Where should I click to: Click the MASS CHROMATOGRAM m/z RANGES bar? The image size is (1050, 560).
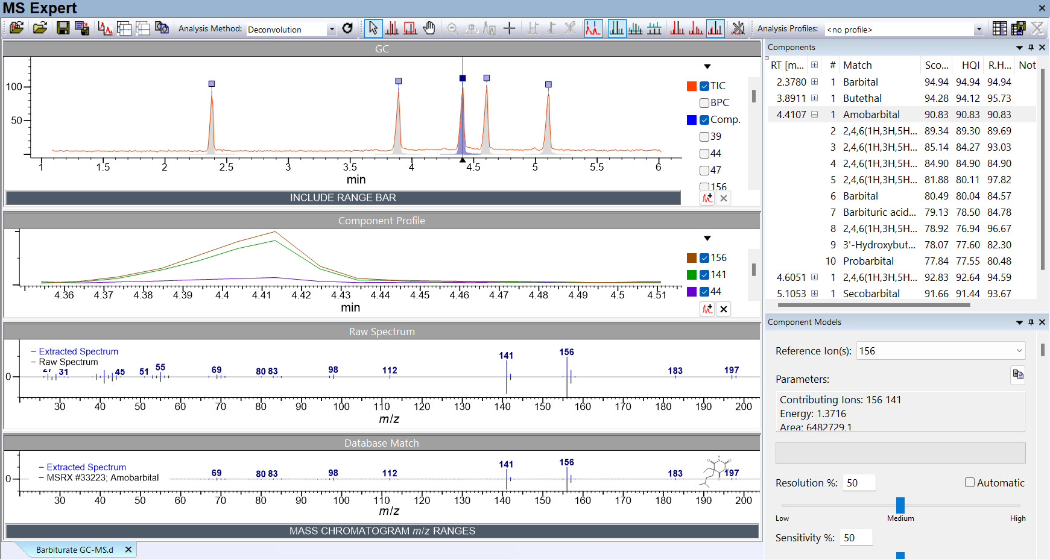[x=382, y=531]
